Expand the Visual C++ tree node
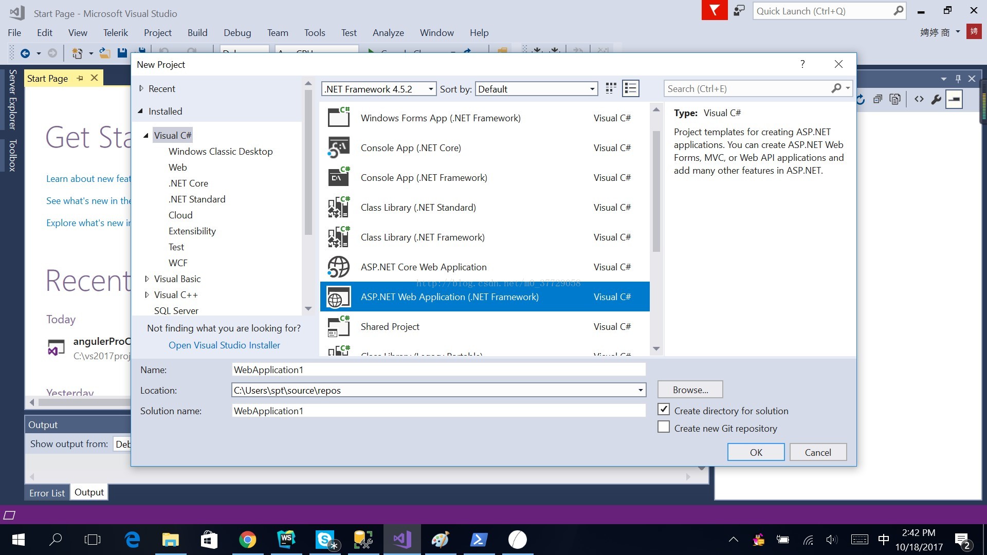Viewport: 987px width, 555px height. (x=147, y=294)
